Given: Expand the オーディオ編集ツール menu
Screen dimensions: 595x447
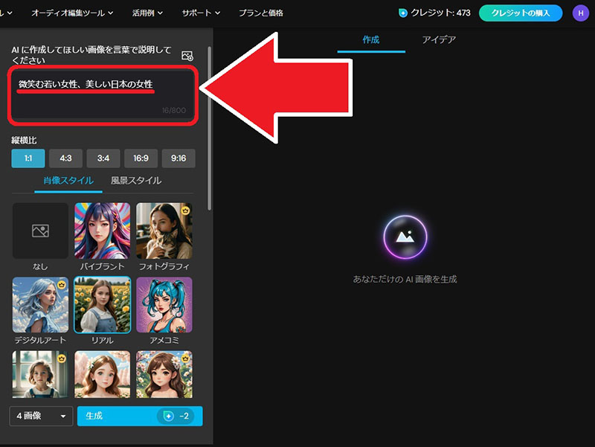Looking at the screenshot, I should coord(72,13).
